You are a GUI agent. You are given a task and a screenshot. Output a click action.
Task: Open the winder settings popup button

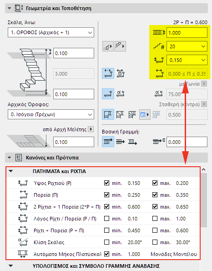(x=145, y=114)
